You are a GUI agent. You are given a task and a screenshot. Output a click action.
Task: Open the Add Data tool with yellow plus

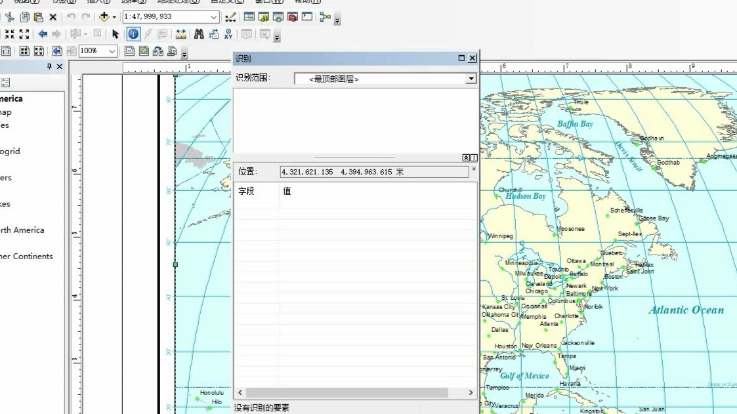pyautogui.click(x=103, y=18)
